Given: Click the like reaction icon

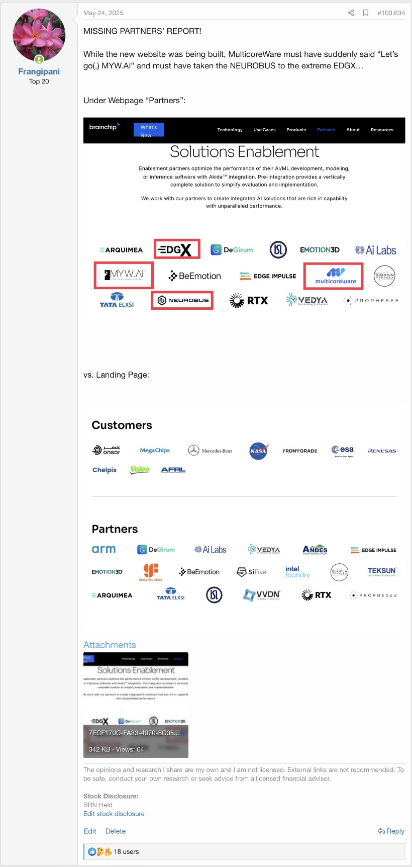Looking at the screenshot, I should 92,852.
